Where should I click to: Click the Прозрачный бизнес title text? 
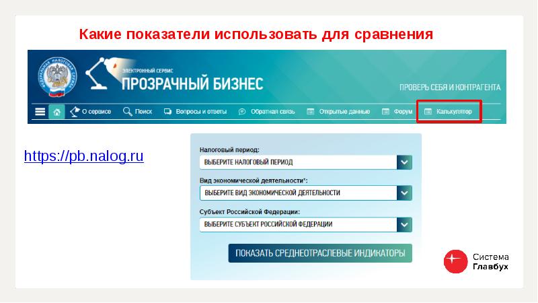pos(192,84)
